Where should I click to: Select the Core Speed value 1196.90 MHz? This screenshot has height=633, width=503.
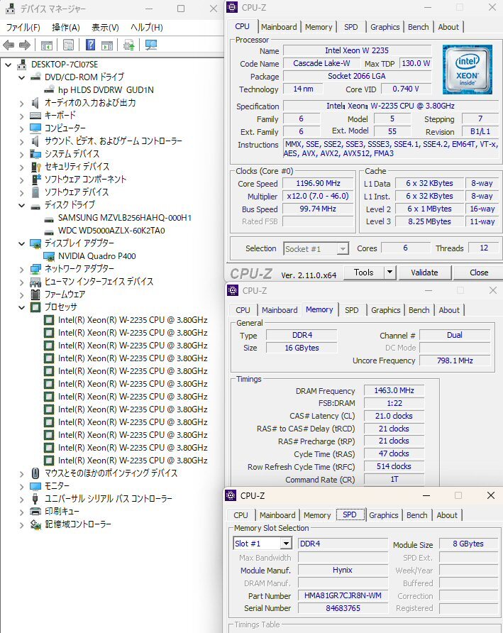coord(318,183)
